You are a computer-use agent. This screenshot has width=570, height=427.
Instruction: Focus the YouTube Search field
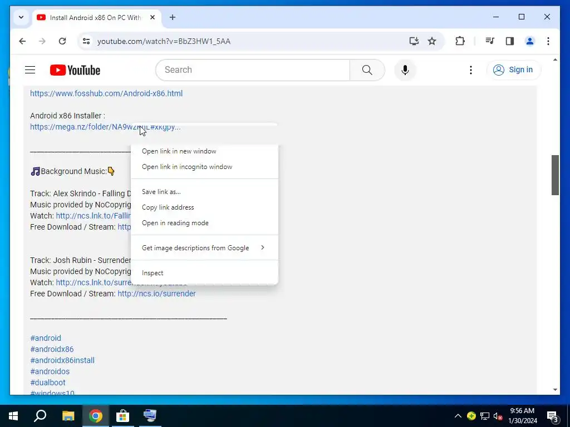[253, 69]
